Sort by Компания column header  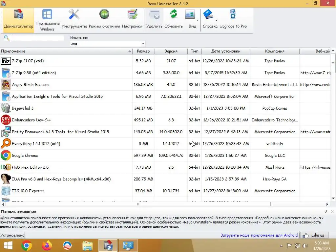click(x=275, y=51)
